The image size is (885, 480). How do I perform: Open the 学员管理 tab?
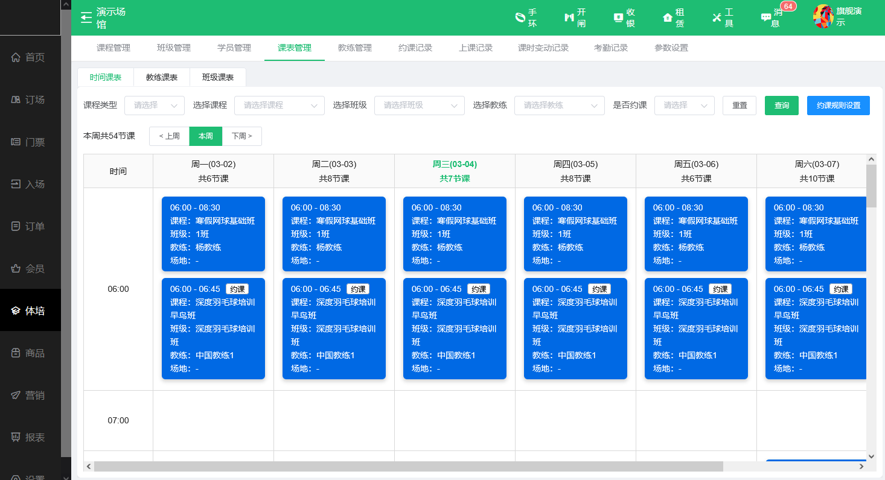tap(234, 48)
